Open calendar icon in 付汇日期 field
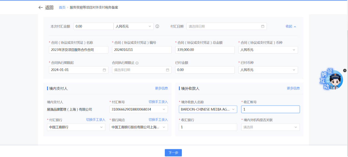Image resolution: width=348 pixels, height=157 pixels. click(263, 27)
